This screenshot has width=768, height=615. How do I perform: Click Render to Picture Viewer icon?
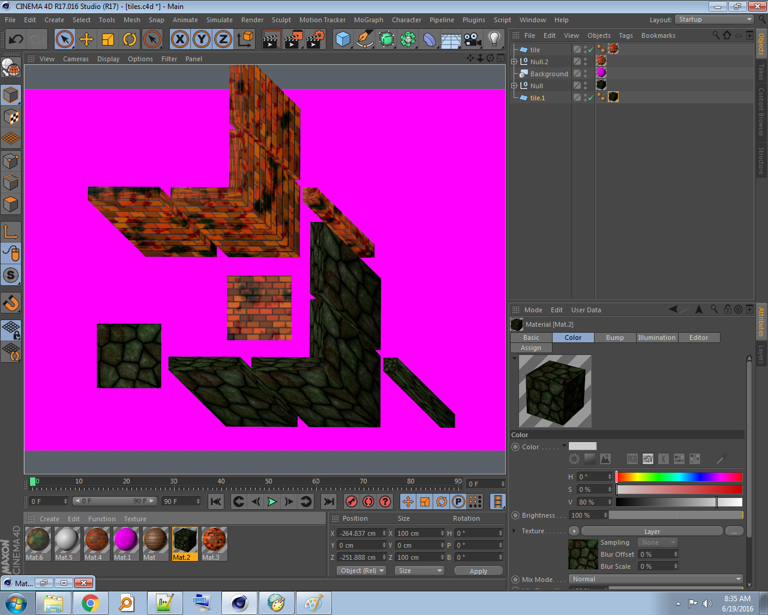coord(293,40)
